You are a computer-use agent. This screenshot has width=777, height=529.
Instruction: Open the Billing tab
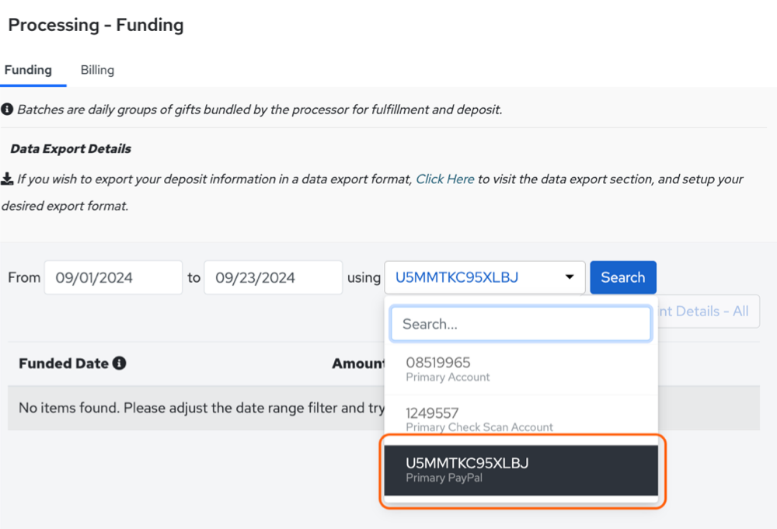coord(97,71)
